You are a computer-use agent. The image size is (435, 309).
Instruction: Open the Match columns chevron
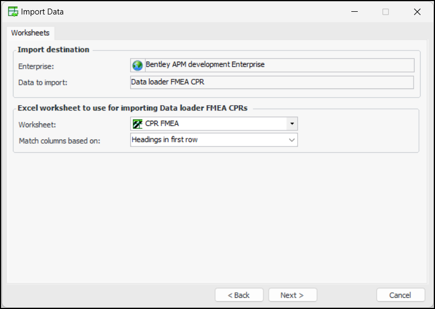click(x=292, y=140)
